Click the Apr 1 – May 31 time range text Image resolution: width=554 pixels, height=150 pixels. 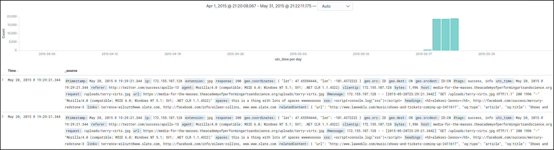coord(259,6)
